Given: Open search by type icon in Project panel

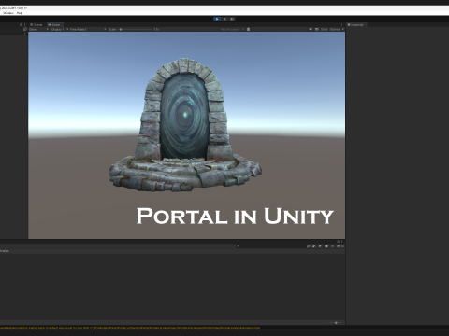Looking at the screenshot, I should (313, 246).
